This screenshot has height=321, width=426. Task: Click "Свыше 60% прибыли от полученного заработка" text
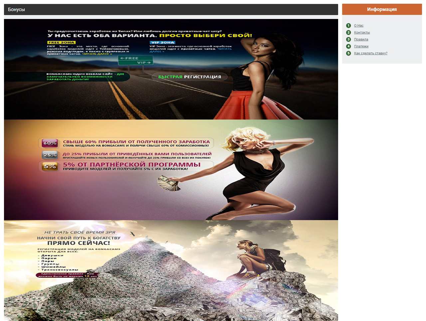point(136,142)
